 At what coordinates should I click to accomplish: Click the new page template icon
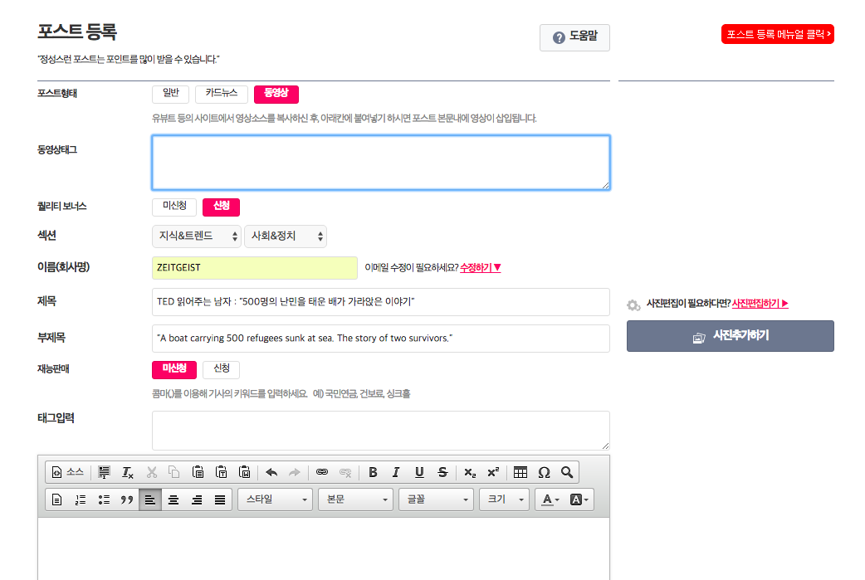coord(56,500)
